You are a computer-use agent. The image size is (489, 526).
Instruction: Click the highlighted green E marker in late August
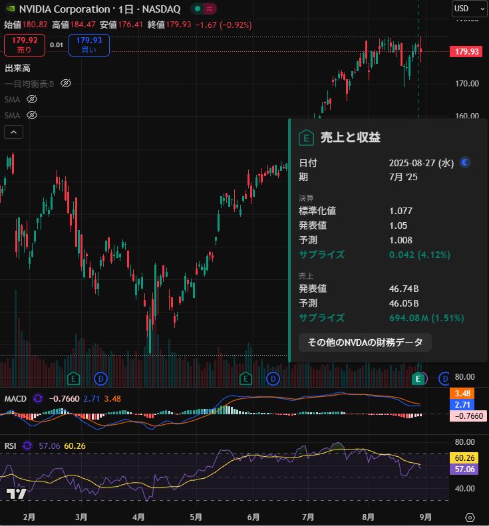click(x=418, y=379)
